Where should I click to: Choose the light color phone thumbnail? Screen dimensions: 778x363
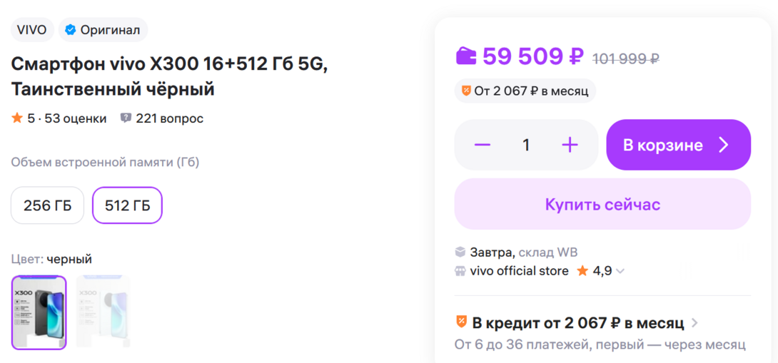[x=103, y=312]
